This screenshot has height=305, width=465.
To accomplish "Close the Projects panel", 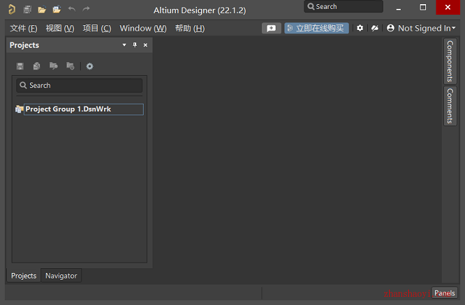I will click(x=145, y=45).
